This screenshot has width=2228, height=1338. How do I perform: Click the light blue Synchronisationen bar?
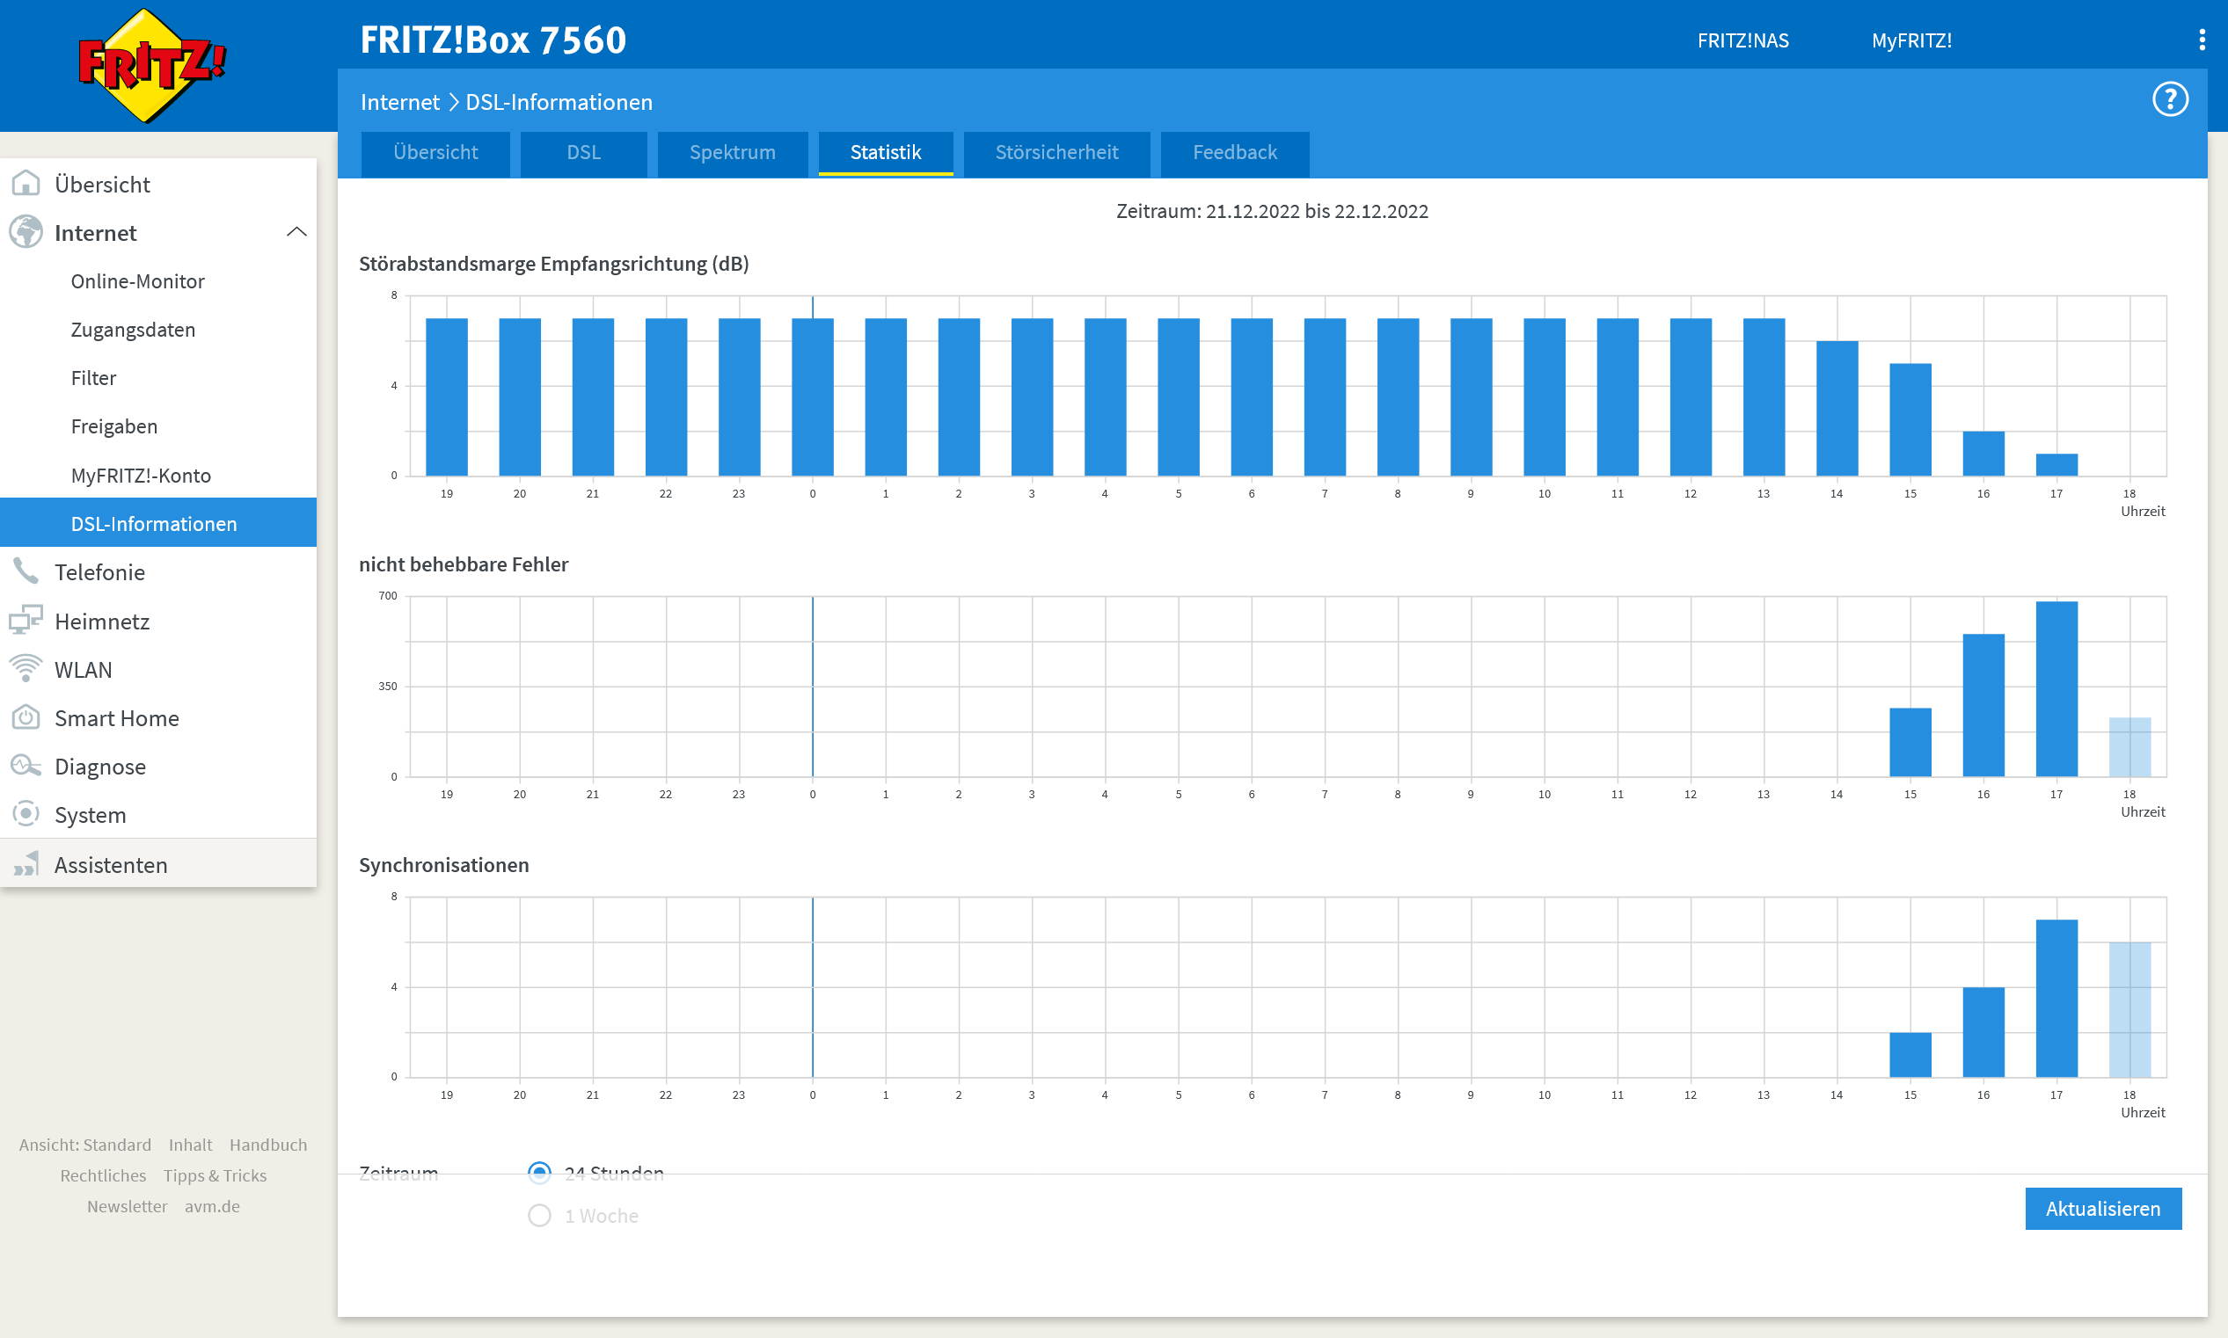(2129, 1010)
